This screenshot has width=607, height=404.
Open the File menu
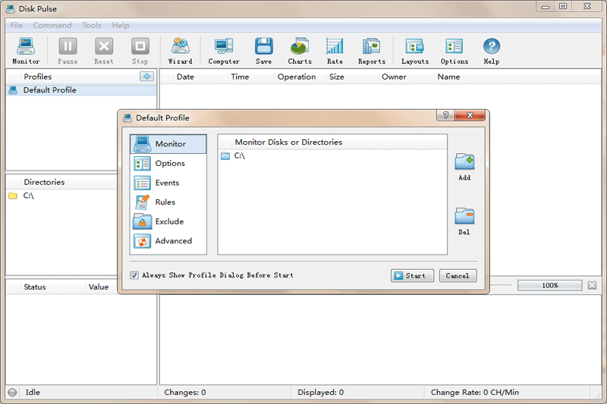[16, 25]
